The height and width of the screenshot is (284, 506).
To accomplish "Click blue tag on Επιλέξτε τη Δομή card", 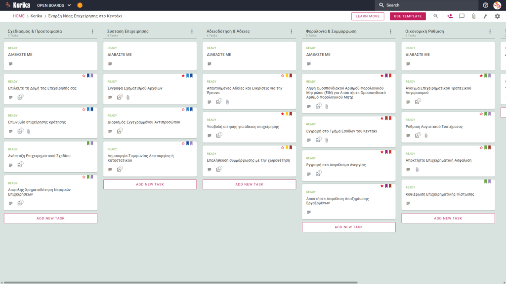I will [x=88, y=75].
